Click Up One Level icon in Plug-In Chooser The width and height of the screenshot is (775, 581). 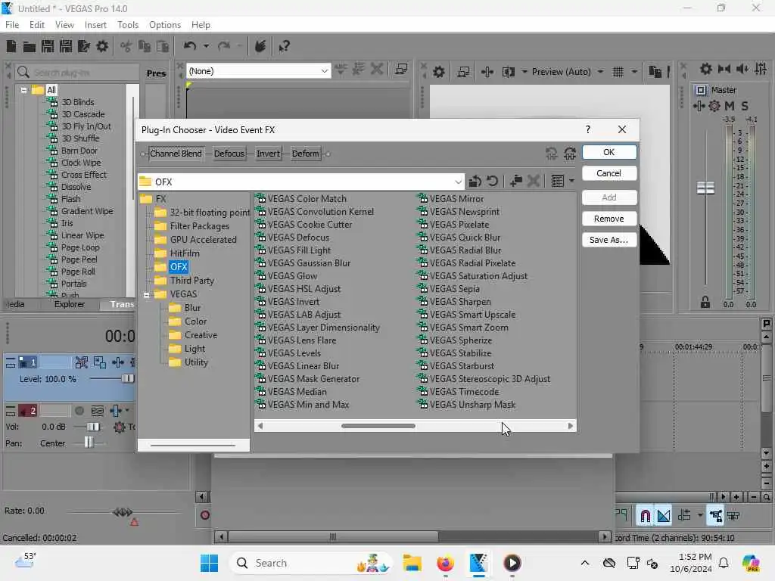[x=475, y=182]
